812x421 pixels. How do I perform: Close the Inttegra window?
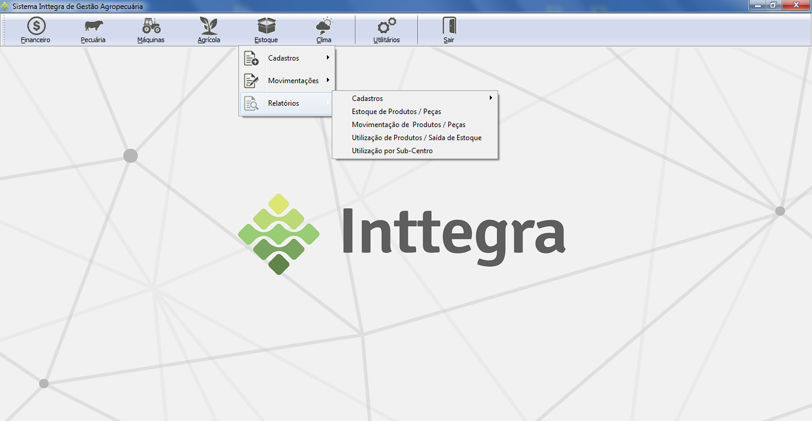[x=795, y=5]
